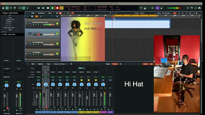Open the Bus 20 output slot

click(x=81, y=72)
